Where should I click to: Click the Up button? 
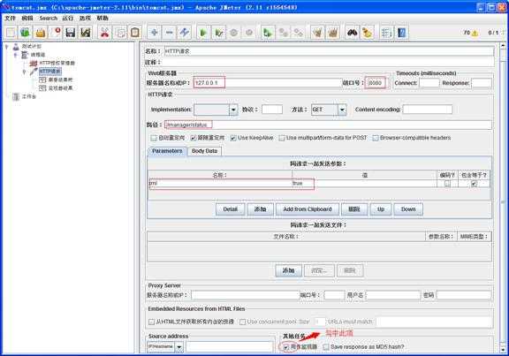[x=381, y=209]
